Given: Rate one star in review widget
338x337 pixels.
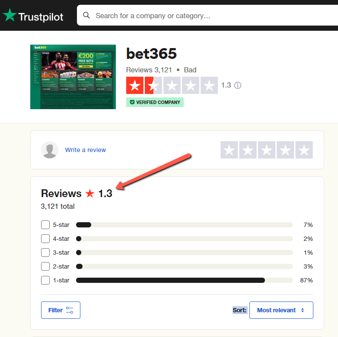Looking at the screenshot, I should coord(229,150).
